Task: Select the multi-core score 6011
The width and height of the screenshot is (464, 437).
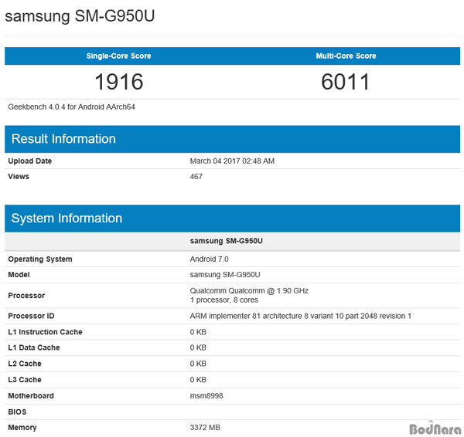Action: (346, 82)
